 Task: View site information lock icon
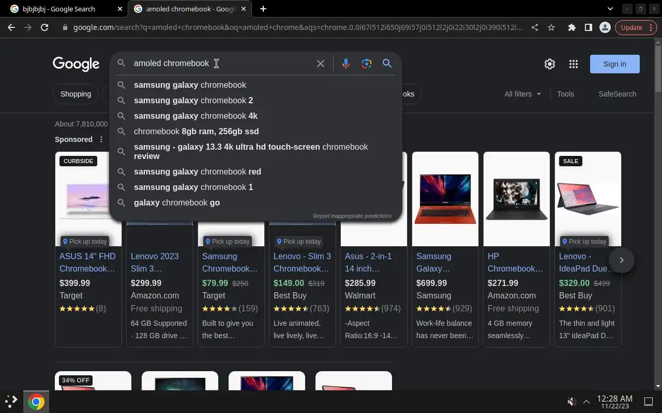[x=65, y=27]
